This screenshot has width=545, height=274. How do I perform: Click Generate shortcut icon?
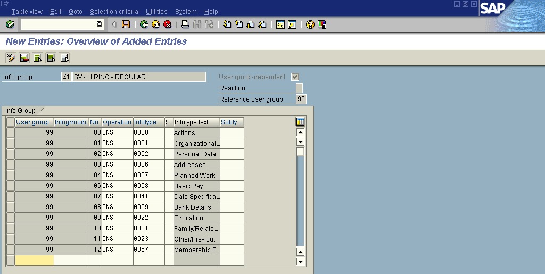click(x=292, y=24)
